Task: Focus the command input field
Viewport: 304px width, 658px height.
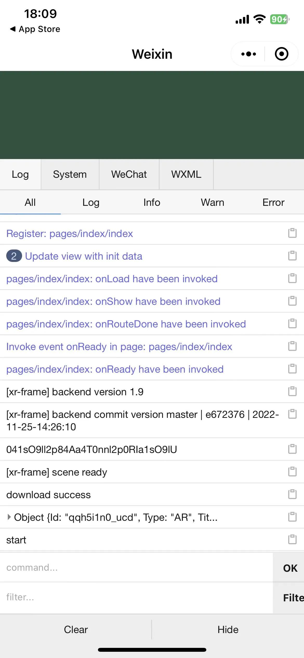Action: (135, 568)
